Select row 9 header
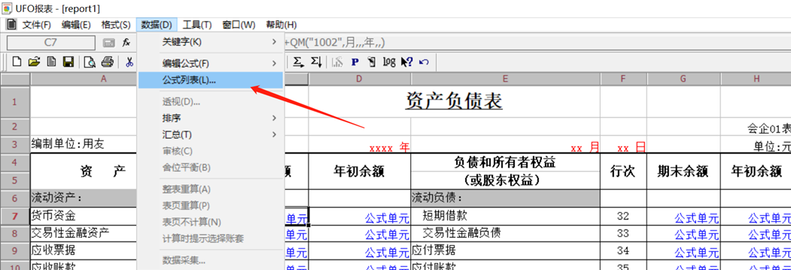Screen dimensions: 791x270 point(15,250)
